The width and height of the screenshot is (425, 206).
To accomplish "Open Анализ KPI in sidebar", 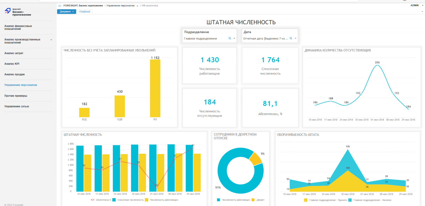I will click(12, 64).
